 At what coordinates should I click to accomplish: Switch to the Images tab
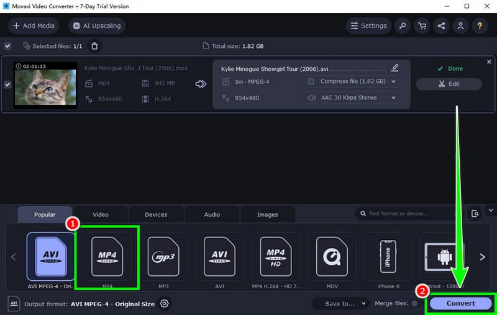[x=268, y=214]
